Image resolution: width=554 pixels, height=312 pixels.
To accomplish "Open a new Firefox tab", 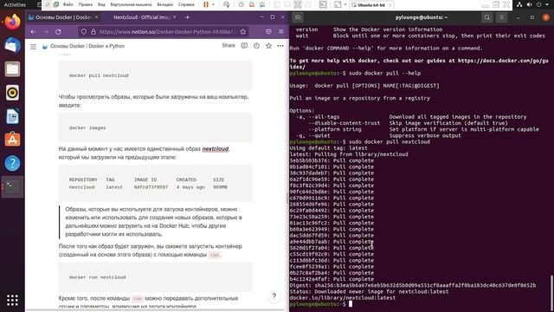I will tap(187, 17).
